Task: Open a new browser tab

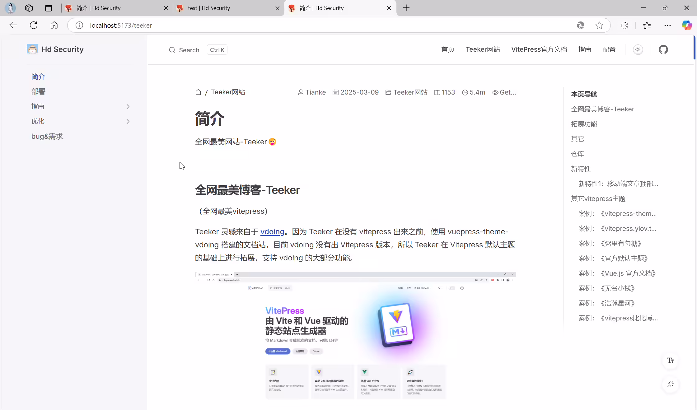Action: click(x=406, y=8)
